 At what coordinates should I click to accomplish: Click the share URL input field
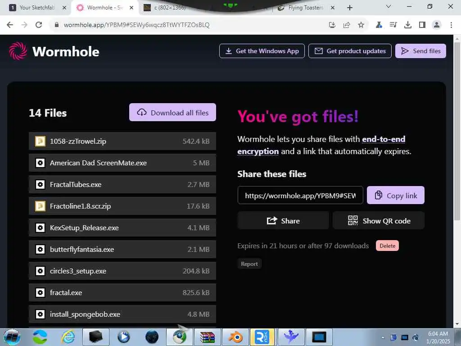point(300,195)
